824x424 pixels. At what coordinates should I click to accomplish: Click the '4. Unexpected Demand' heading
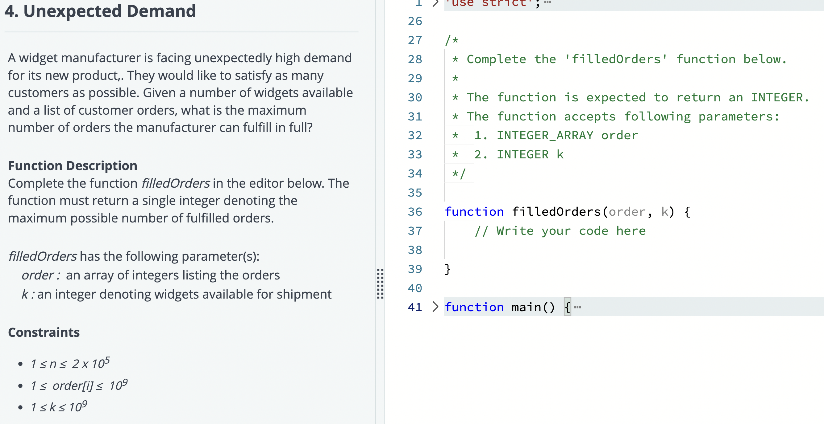click(100, 11)
